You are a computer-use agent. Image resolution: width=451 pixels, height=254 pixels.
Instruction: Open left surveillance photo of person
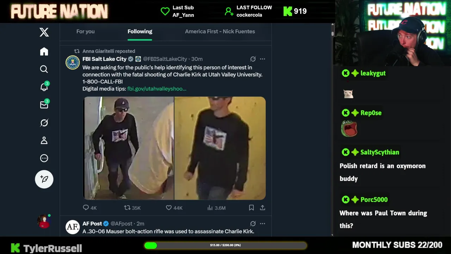[128, 148]
